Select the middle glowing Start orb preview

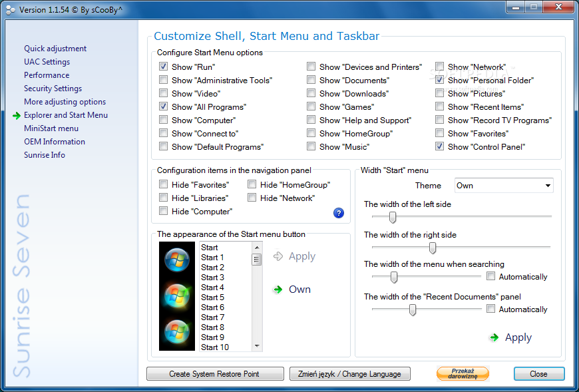(177, 295)
